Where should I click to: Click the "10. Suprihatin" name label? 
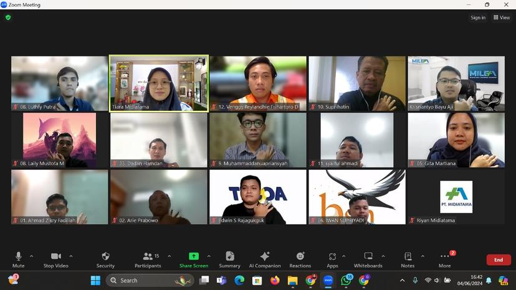click(x=333, y=107)
